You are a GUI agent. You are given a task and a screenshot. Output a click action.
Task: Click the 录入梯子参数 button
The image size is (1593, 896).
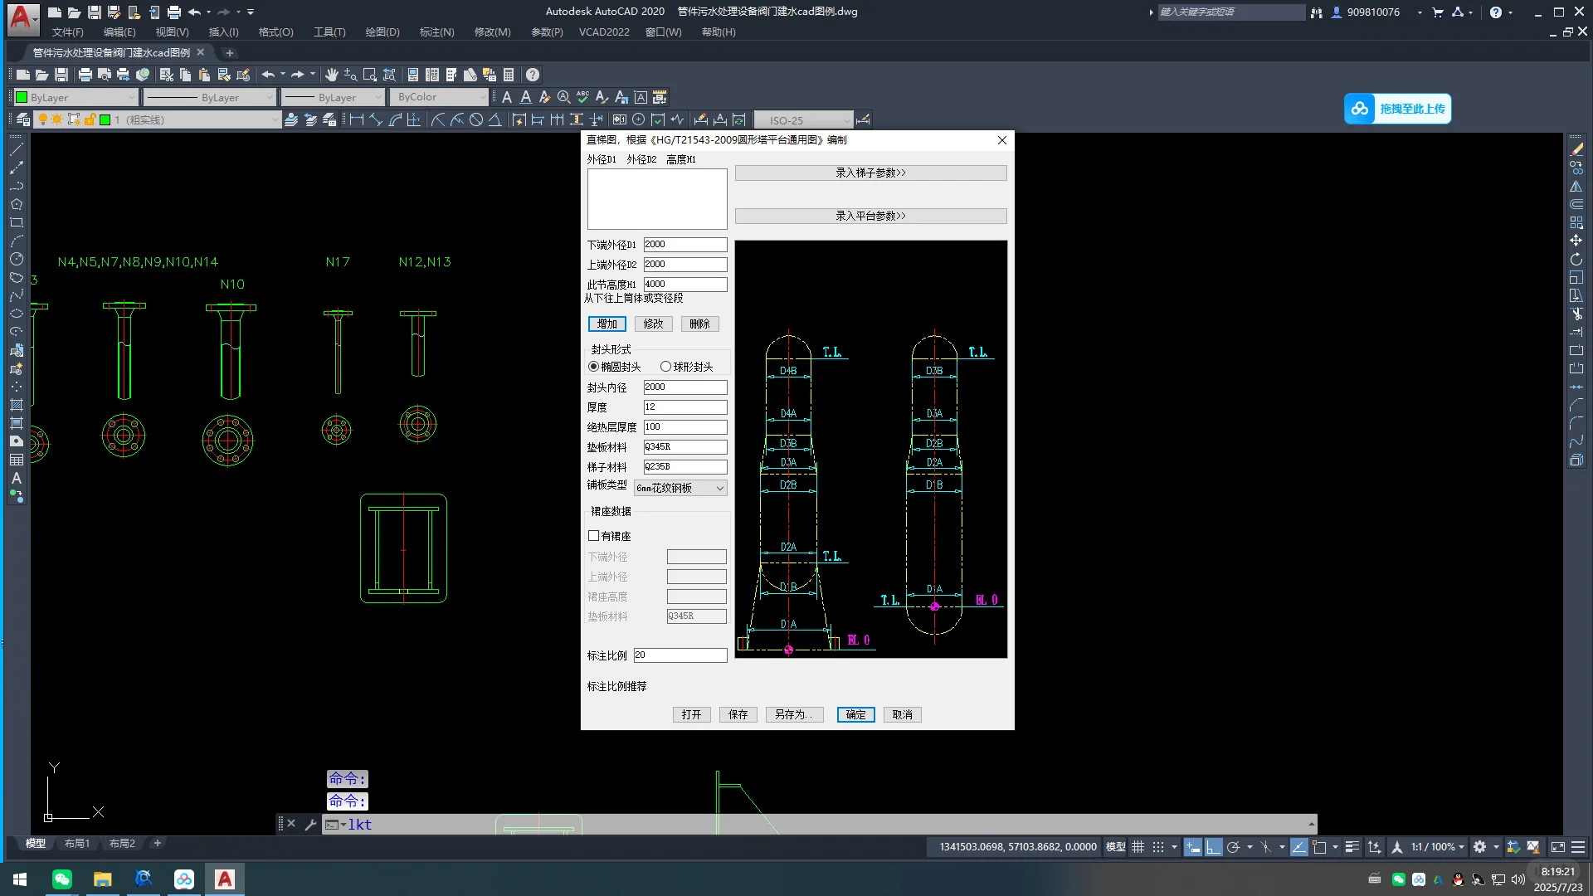point(870,173)
